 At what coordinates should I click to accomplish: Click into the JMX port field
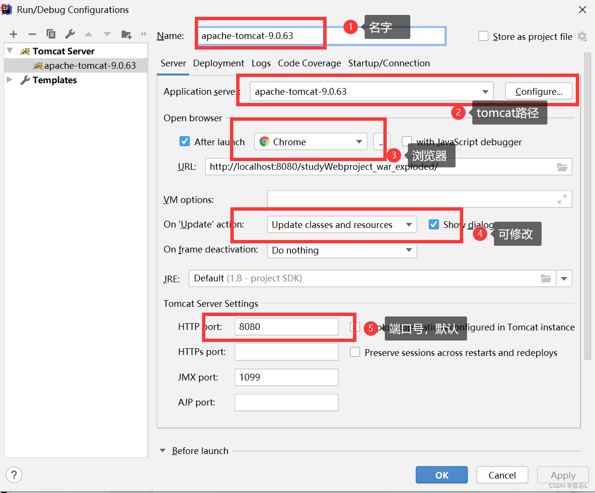(286, 377)
